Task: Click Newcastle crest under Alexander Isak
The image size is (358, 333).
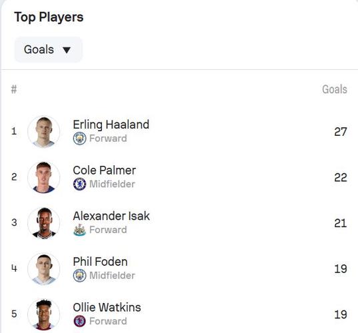Action: pos(79,230)
